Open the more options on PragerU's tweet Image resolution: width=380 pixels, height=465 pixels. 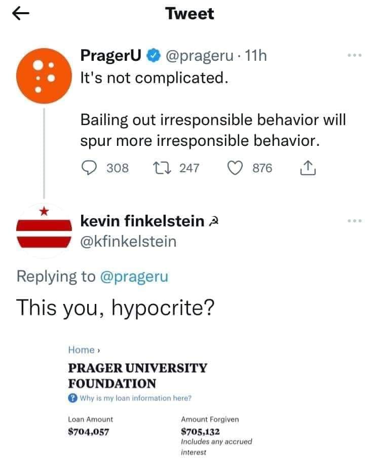(355, 55)
